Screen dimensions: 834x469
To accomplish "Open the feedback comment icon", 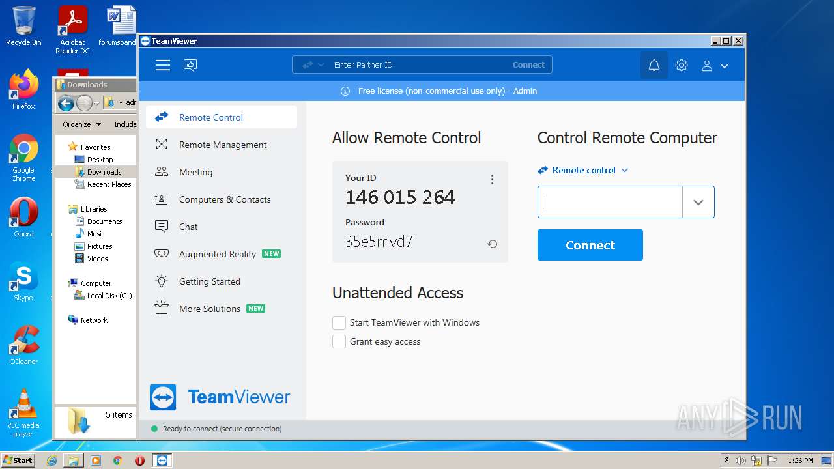I will (190, 65).
